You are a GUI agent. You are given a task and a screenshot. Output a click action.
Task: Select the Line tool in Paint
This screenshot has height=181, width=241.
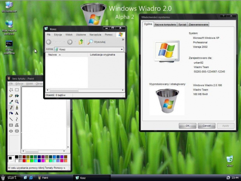coord(11,119)
